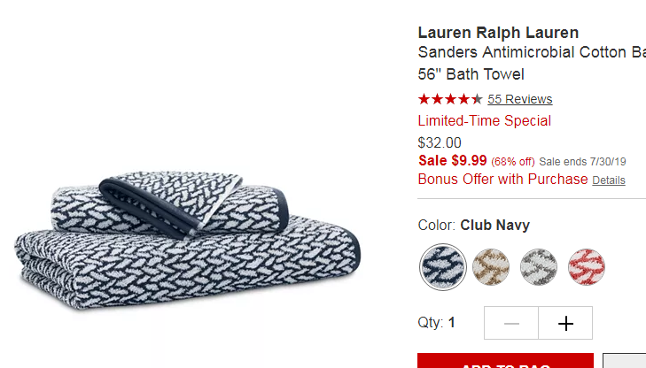646x368 pixels.
Task: Click the Sale $9.99 price text
Action: (452, 160)
